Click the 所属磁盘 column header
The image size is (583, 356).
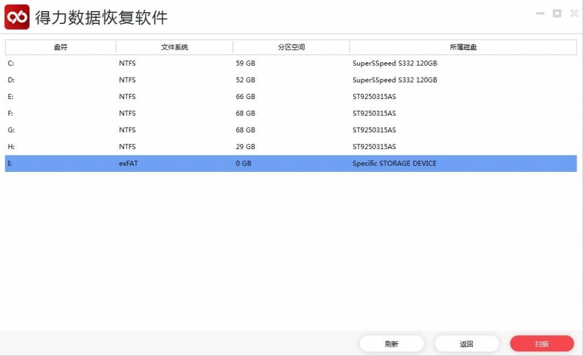pyautogui.click(x=462, y=47)
